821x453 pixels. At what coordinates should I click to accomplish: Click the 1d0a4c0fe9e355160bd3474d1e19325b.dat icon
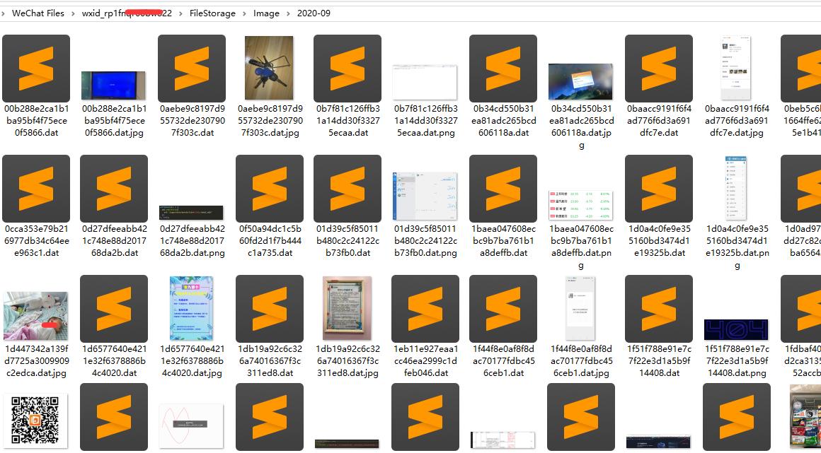[659, 189]
